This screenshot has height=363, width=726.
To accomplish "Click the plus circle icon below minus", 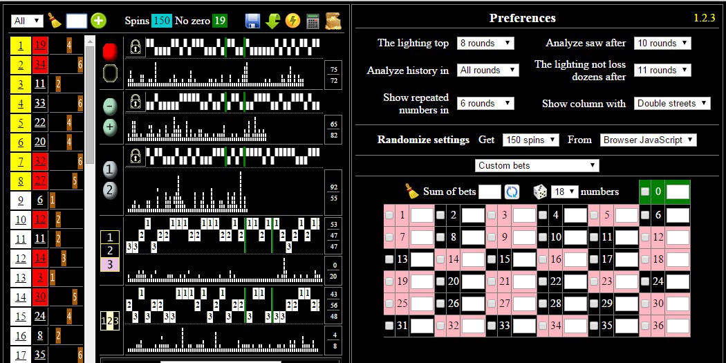I will click(x=110, y=126).
